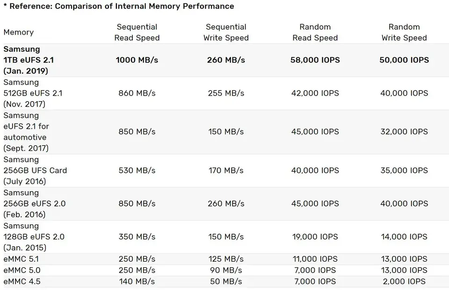Click the Sequential Read Speed column header
449x290 pixels.
137,33
